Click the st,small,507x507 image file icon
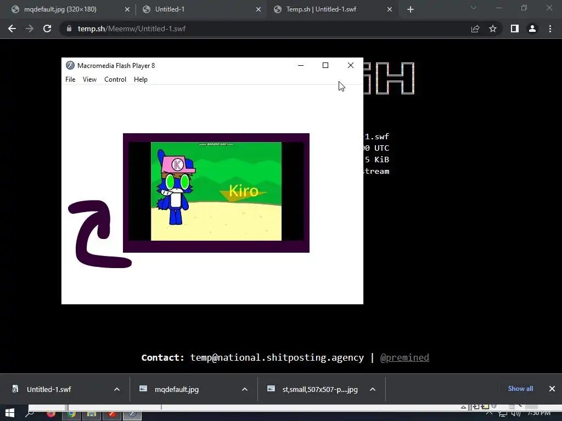The height and width of the screenshot is (421, 562). coord(271,389)
